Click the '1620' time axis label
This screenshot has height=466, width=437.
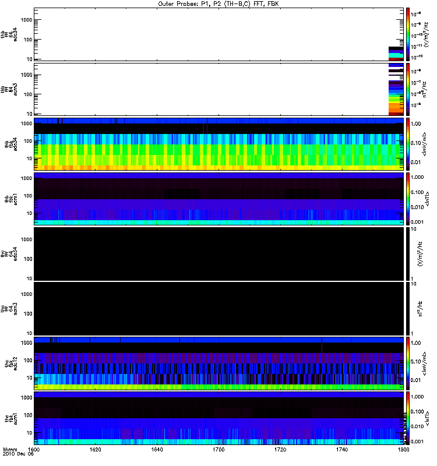click(96, 449)
